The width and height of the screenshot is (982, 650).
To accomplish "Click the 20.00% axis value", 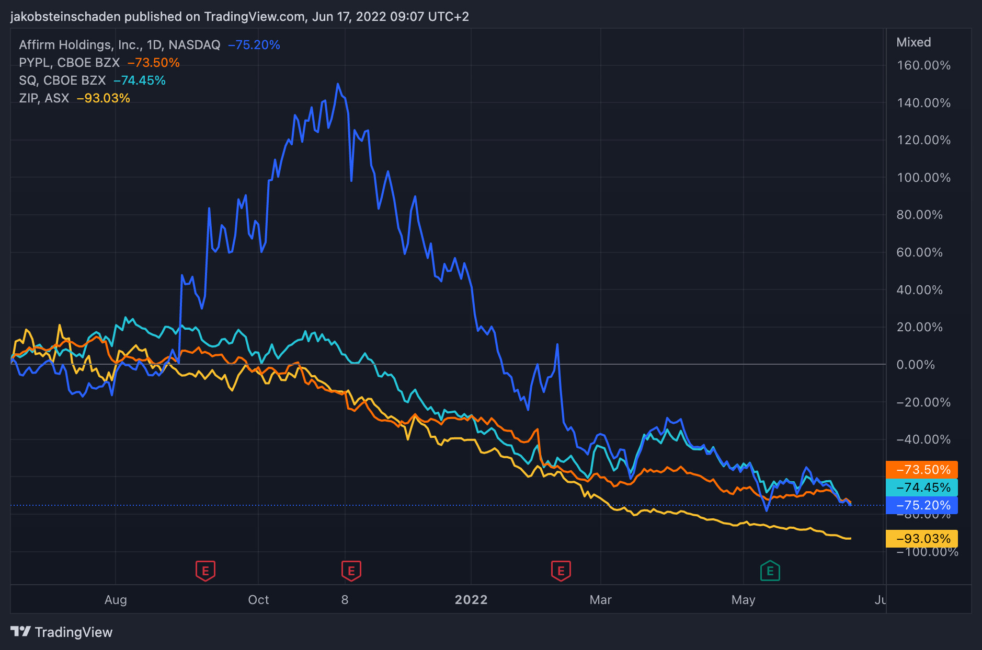I will tap(919, 327).
